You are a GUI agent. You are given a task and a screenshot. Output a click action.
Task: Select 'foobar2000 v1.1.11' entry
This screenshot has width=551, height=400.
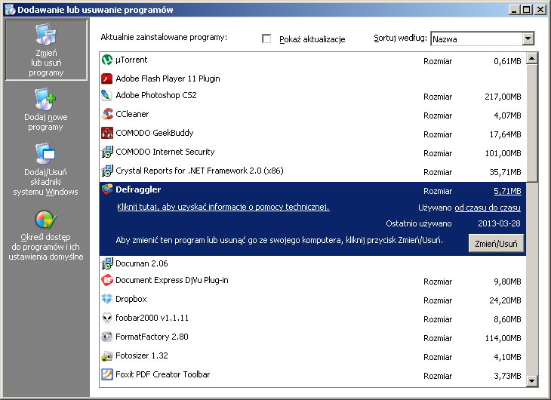152,318
